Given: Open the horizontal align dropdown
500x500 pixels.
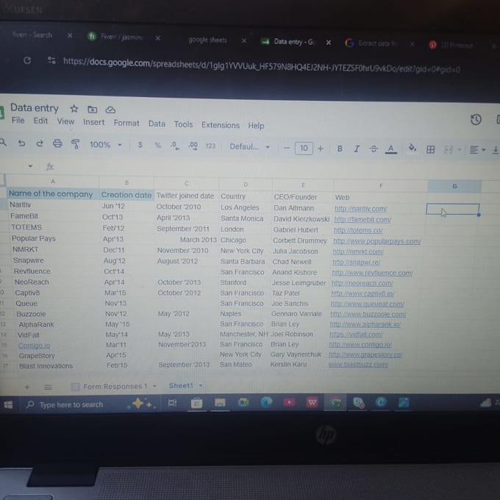Looking at the screenshot, I should coord(477,150).
